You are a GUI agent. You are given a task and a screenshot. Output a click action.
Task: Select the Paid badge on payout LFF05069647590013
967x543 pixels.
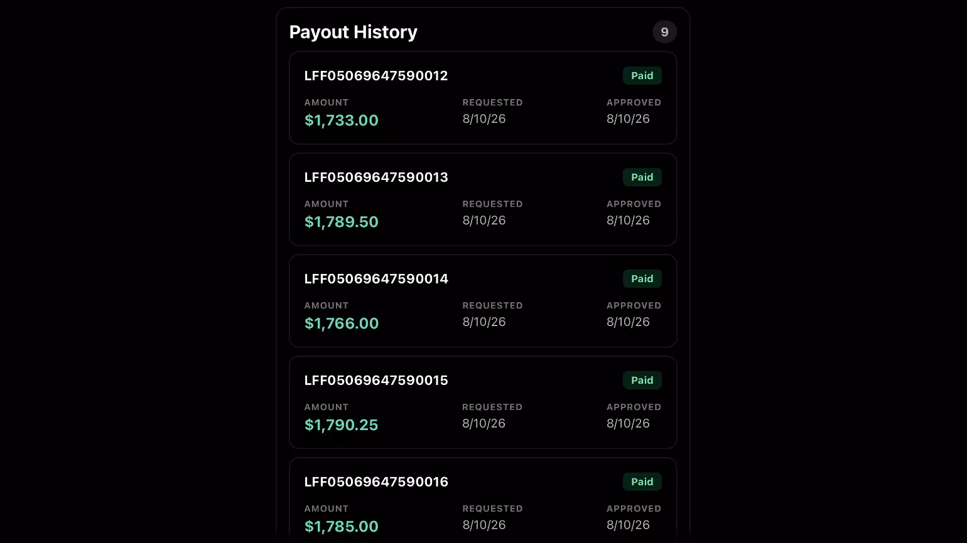(x=642, y=177)
